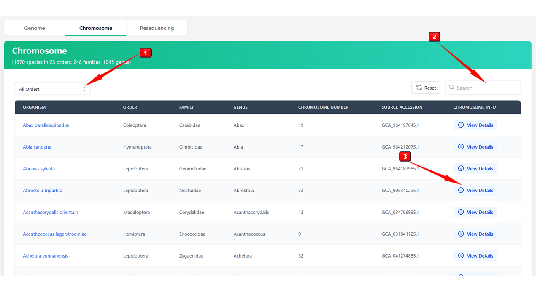This screenshot has width=540, height=303.
Task: Click the info icon in Abraxas sylvata row
Action: tap(461, 169)
